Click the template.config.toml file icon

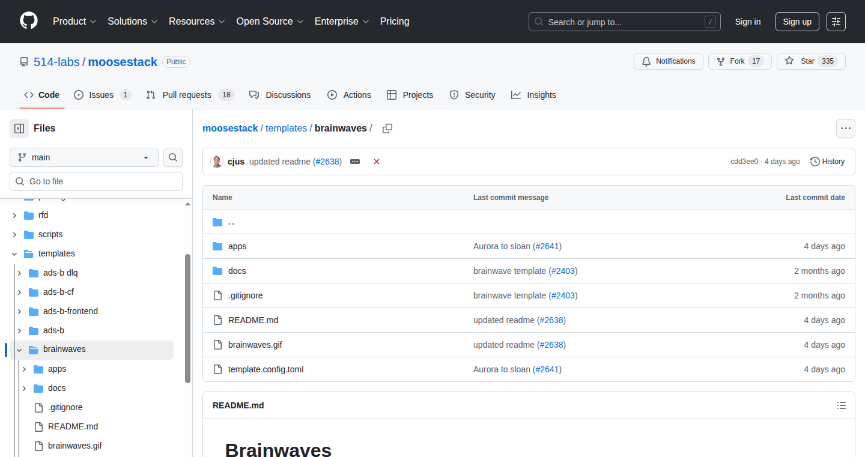coord(217,369)
